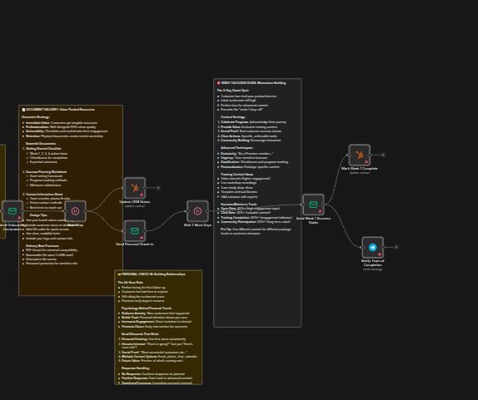Click the 'Wait 2 More Days' node label
The width and height of the screenshot is (478, 400).
(197, 225)
